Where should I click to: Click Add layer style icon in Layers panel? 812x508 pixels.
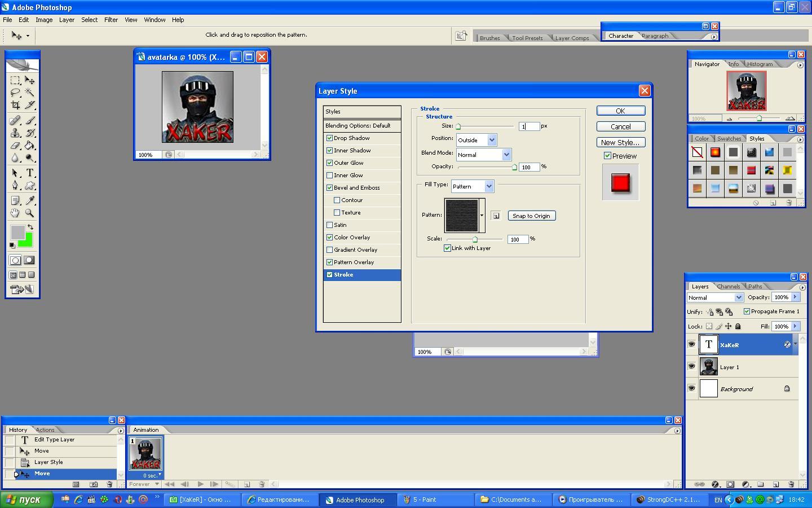point(715,484)
